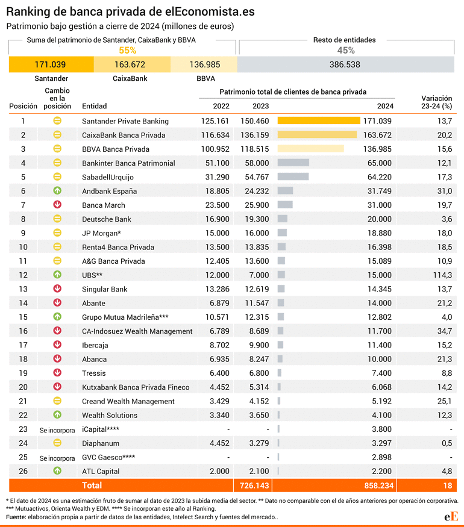Click the orange 2024 bar for Santander Private Banking

pyautogui.click(x=319, y=120)
